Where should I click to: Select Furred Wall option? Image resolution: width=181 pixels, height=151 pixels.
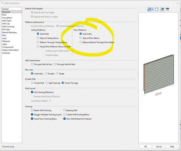coord(32,83)
